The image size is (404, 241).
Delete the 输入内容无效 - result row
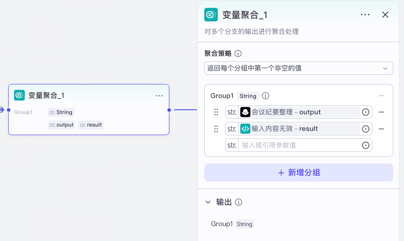[x=381, y=129]
